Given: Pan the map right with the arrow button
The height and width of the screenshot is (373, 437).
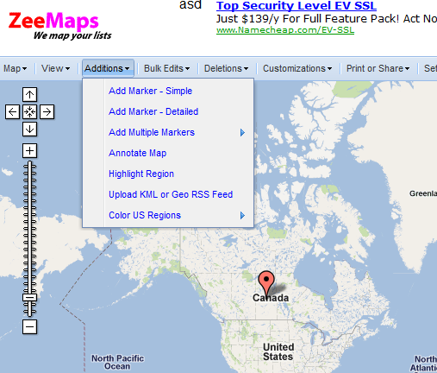Looking at the screenshot, I should click(47, 111).
